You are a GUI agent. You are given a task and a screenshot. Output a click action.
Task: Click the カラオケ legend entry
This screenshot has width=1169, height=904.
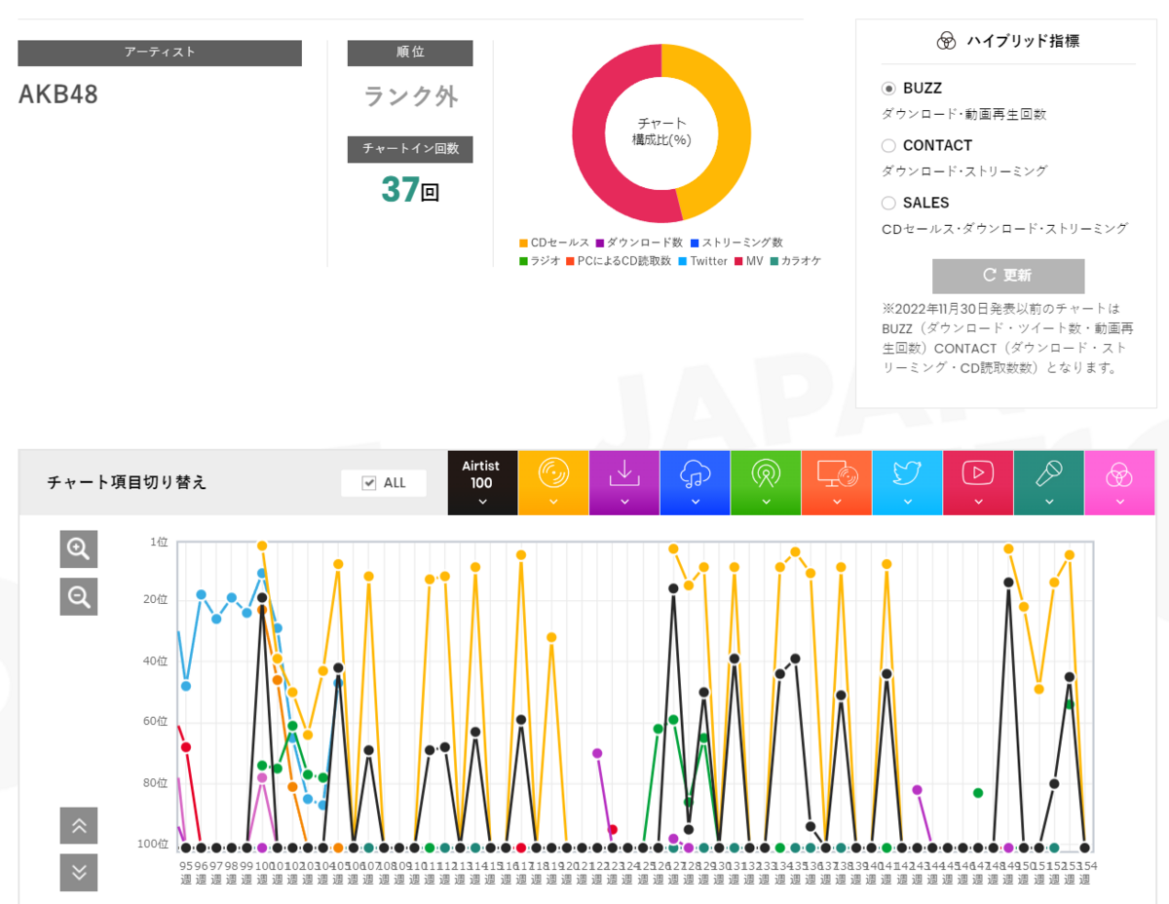tap(796, 261)
